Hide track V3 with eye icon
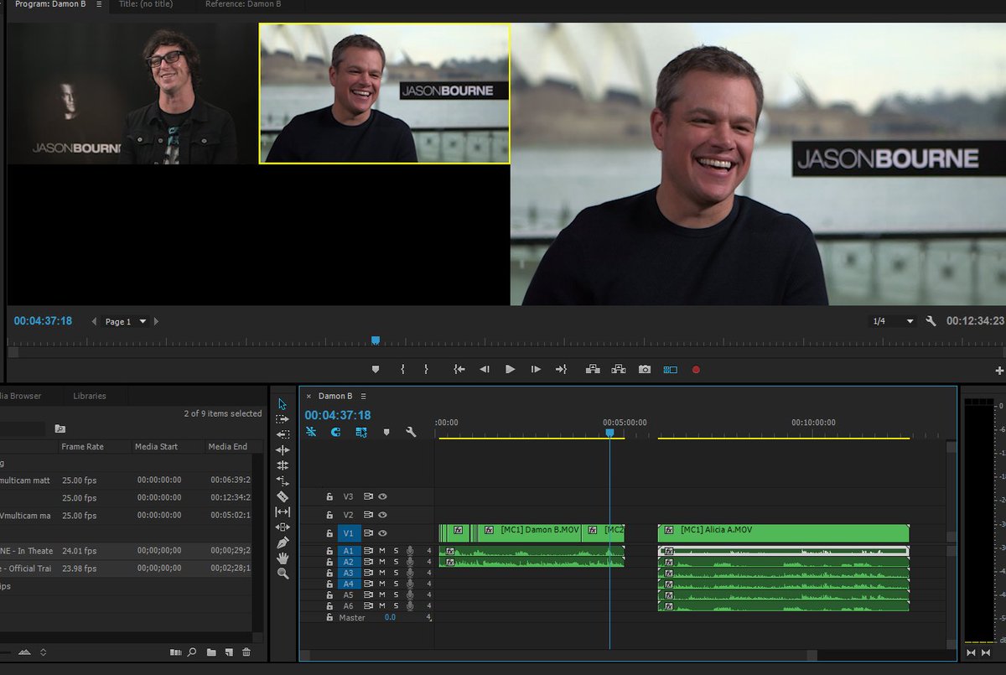The height and width of the screenshot is (675, 1006). [382, 497]
